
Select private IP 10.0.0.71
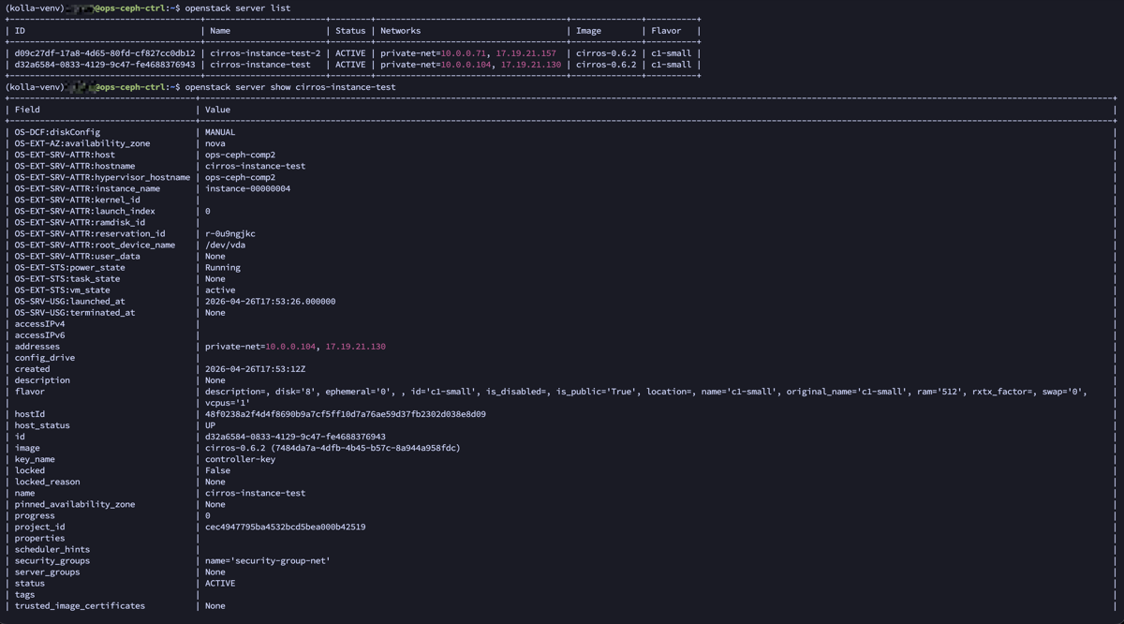(466, 53)
